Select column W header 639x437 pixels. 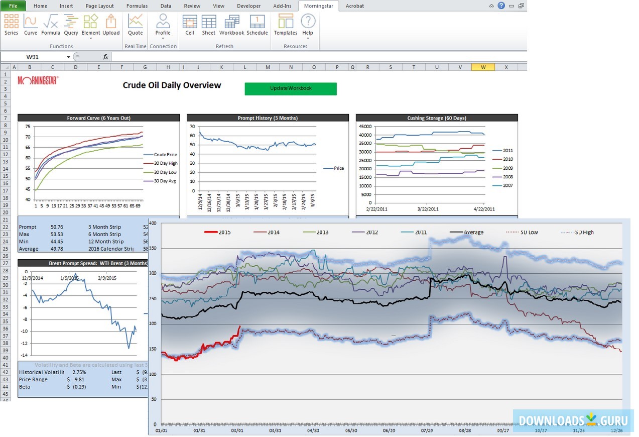coord(482,66)
